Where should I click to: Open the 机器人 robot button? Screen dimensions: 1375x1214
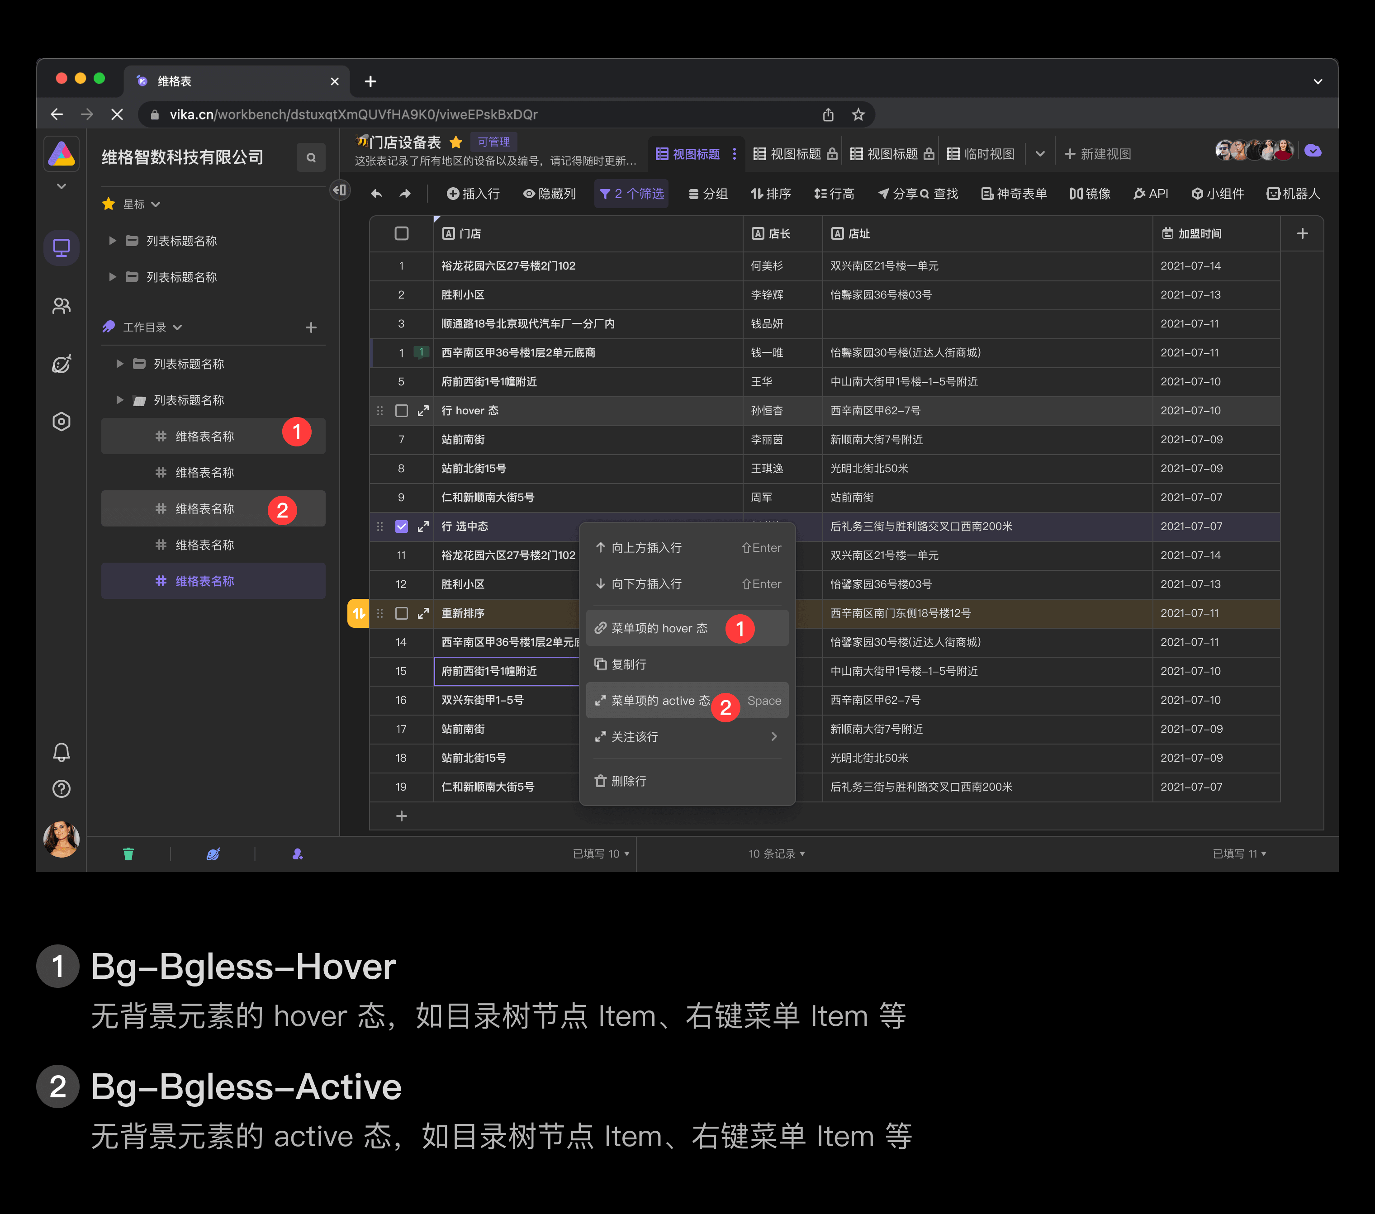click(1293, 194)
